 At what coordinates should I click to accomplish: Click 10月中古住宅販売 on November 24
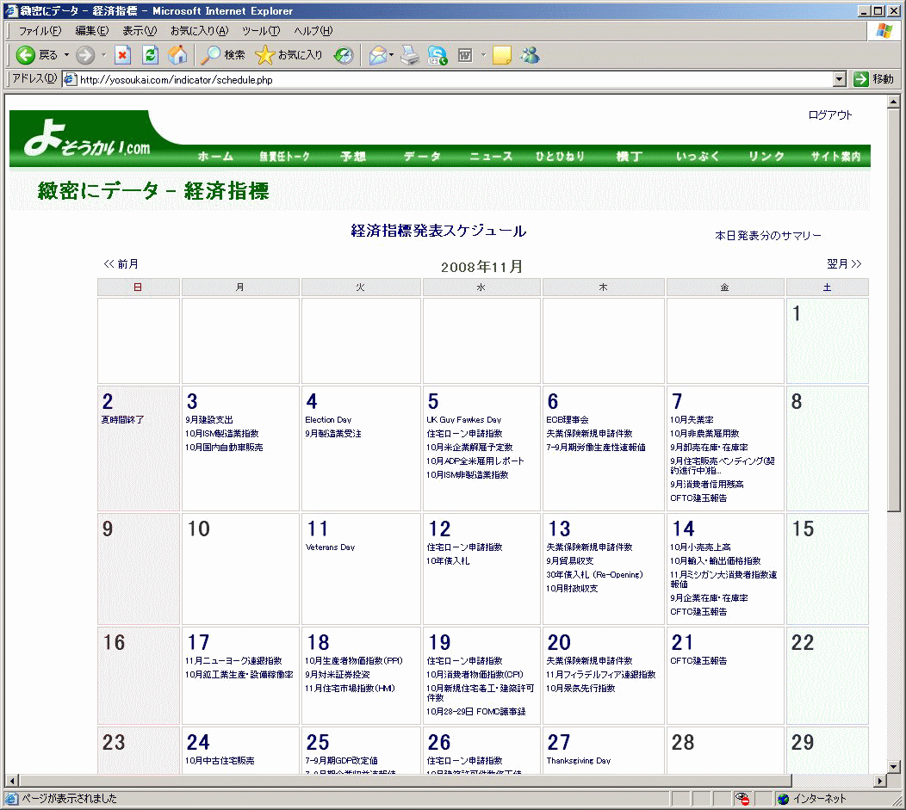click(220, 761)
